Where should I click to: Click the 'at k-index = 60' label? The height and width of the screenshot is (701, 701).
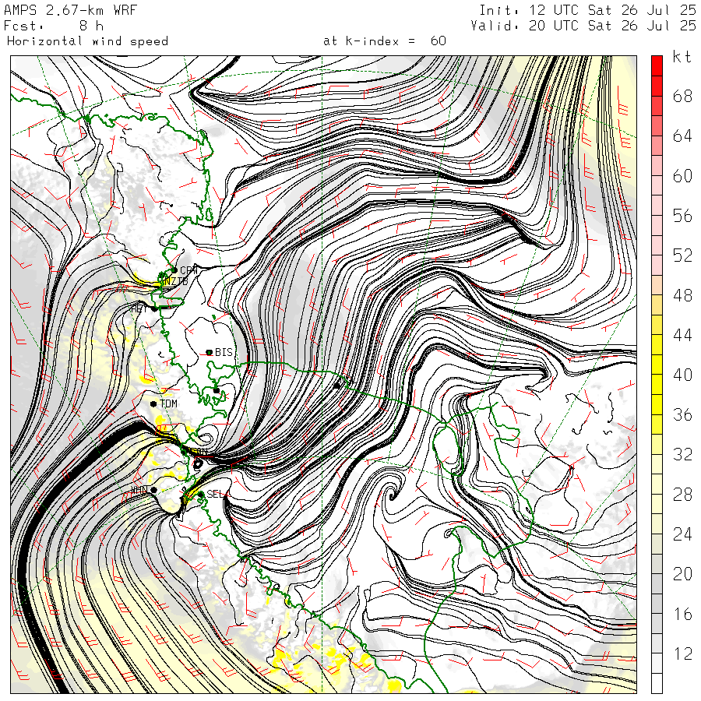(x=385, y=41)
